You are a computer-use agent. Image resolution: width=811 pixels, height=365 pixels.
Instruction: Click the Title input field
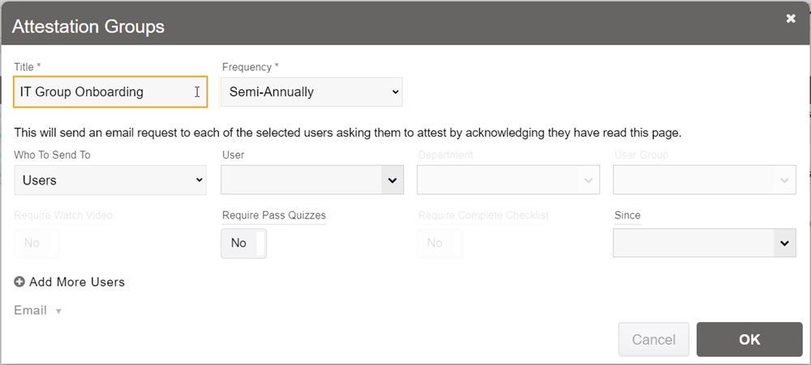[x=101, y=92]
